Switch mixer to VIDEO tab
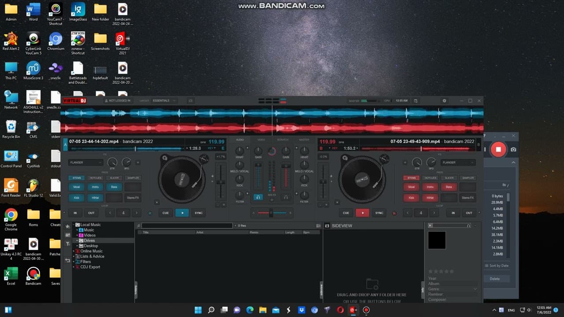Viewport: 564px width, 317px height. [x=261, y=140]
